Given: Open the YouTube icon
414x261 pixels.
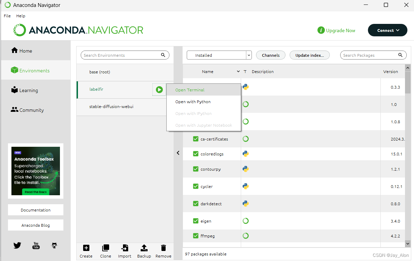Looking at the screenshot, I should click(36, 245).
